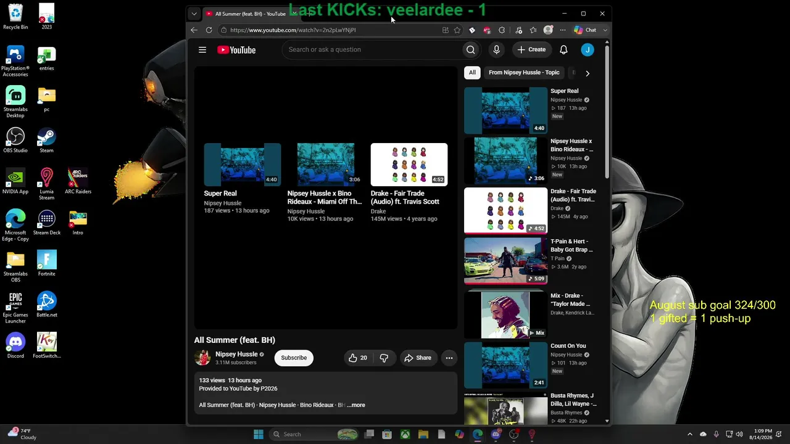
Task: Go back with the browser back arrow
Action: (x=194, y=30)
